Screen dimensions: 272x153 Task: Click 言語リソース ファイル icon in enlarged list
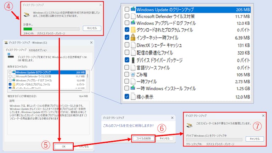click(x=133, y=68)
